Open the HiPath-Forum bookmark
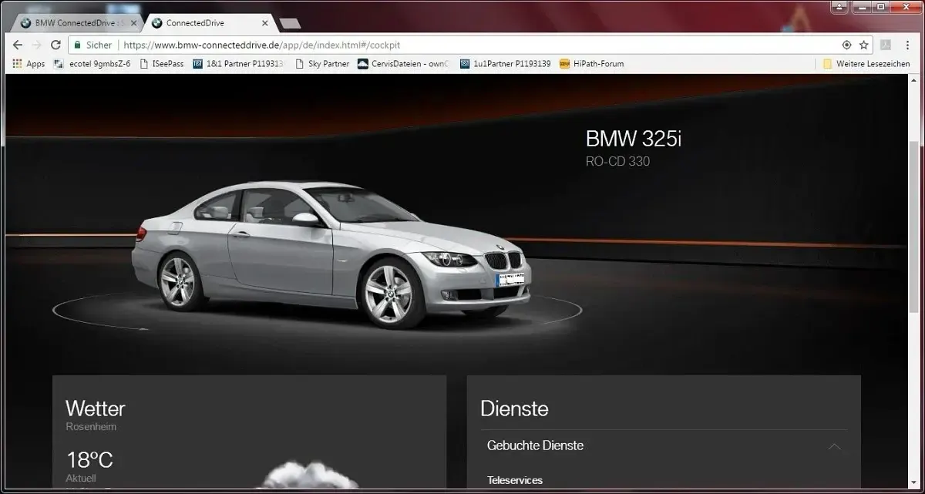The image size is (925, 494). tap(591, 64)
